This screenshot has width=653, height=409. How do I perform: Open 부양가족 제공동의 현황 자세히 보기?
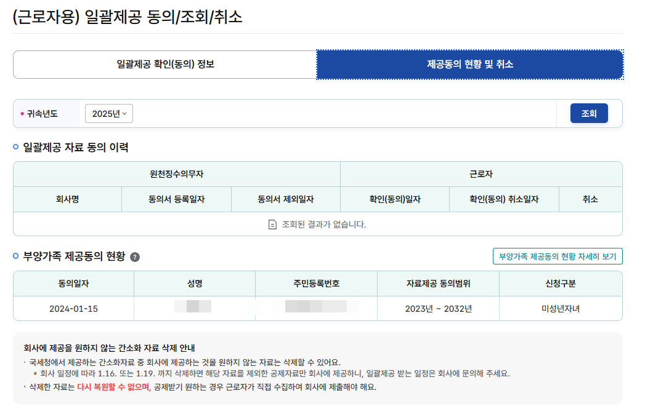558,256
